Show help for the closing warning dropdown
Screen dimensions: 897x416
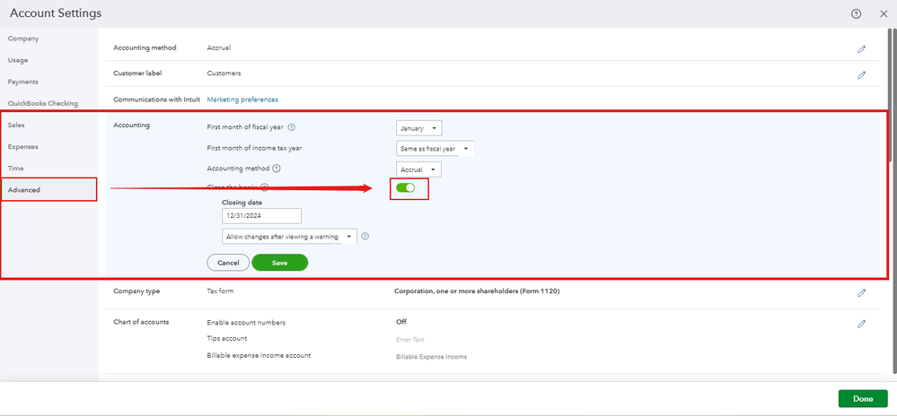pos(365,237)
